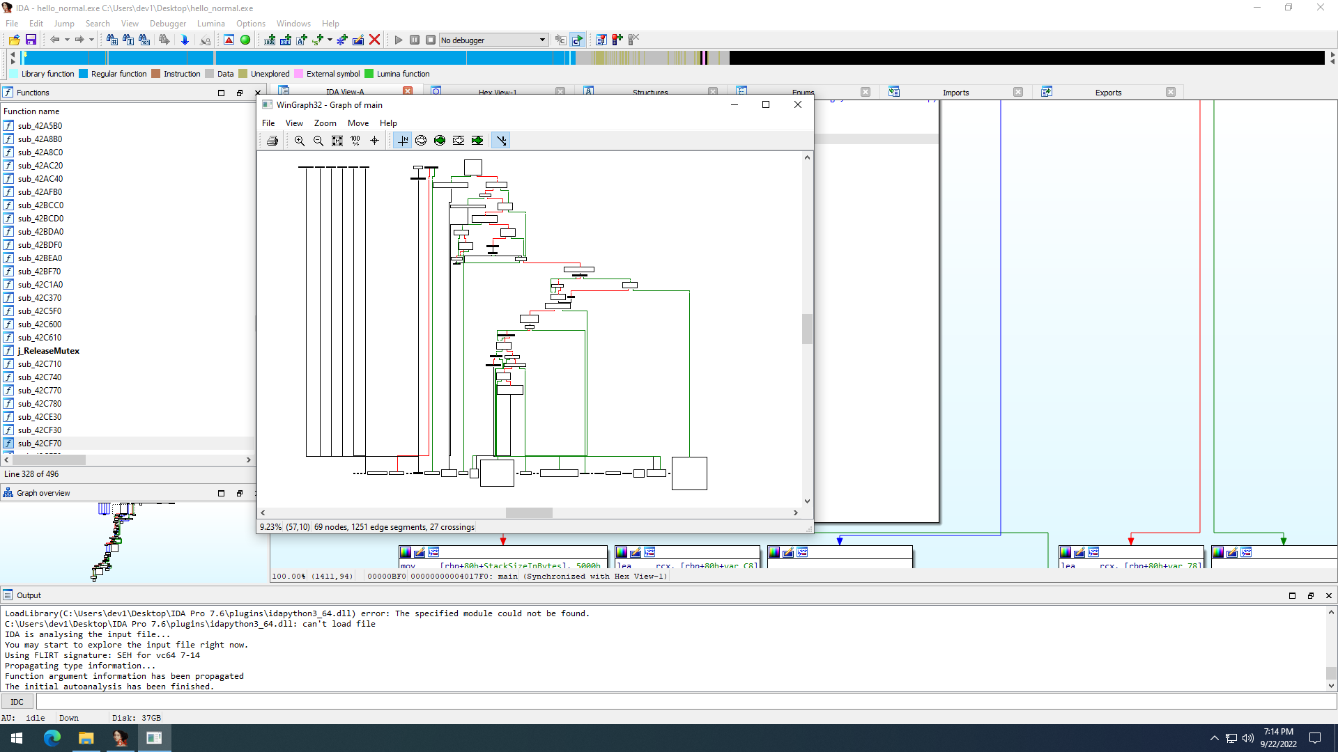Viewport: 1338px width, 752px height.
Task: Click the zoom in magnifier icon
Action: pos(300,141)
